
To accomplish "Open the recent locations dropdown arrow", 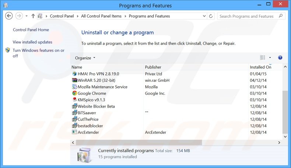I will [x=27, y=16].
